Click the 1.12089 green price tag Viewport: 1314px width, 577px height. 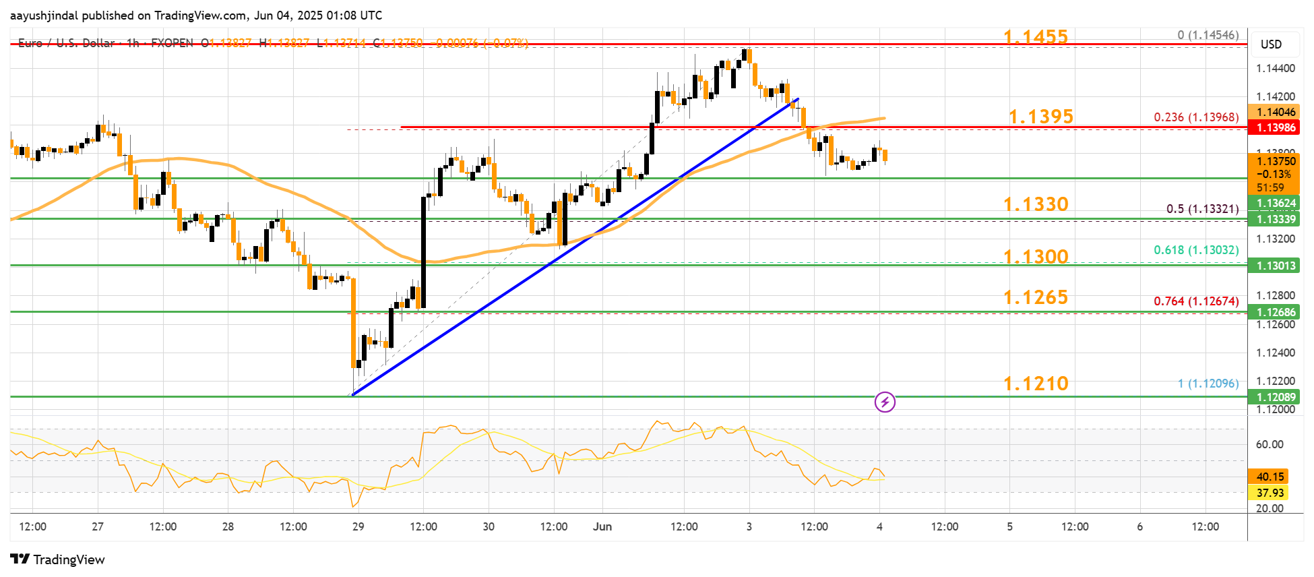(1275, 397)
